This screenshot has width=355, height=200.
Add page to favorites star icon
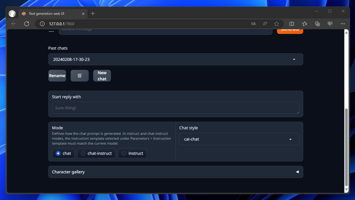pyautogui.click(x=276, y=24)
